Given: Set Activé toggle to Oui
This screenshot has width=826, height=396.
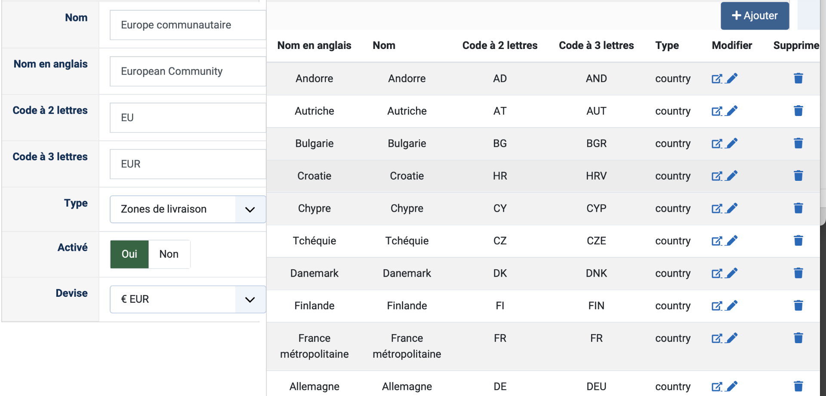Looking at the screenshot, I should (129, 254).
